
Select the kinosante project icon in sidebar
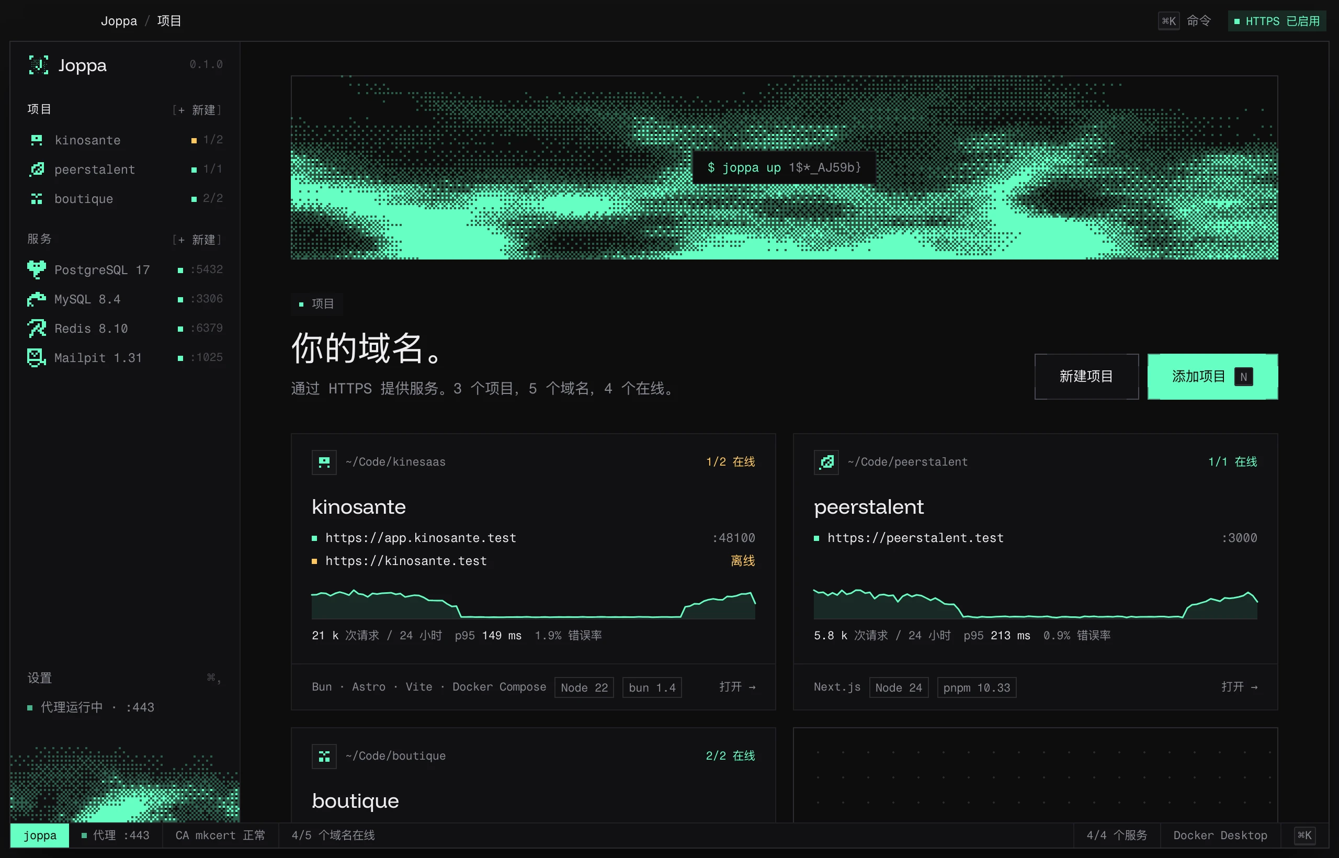[x=37, y=140]
